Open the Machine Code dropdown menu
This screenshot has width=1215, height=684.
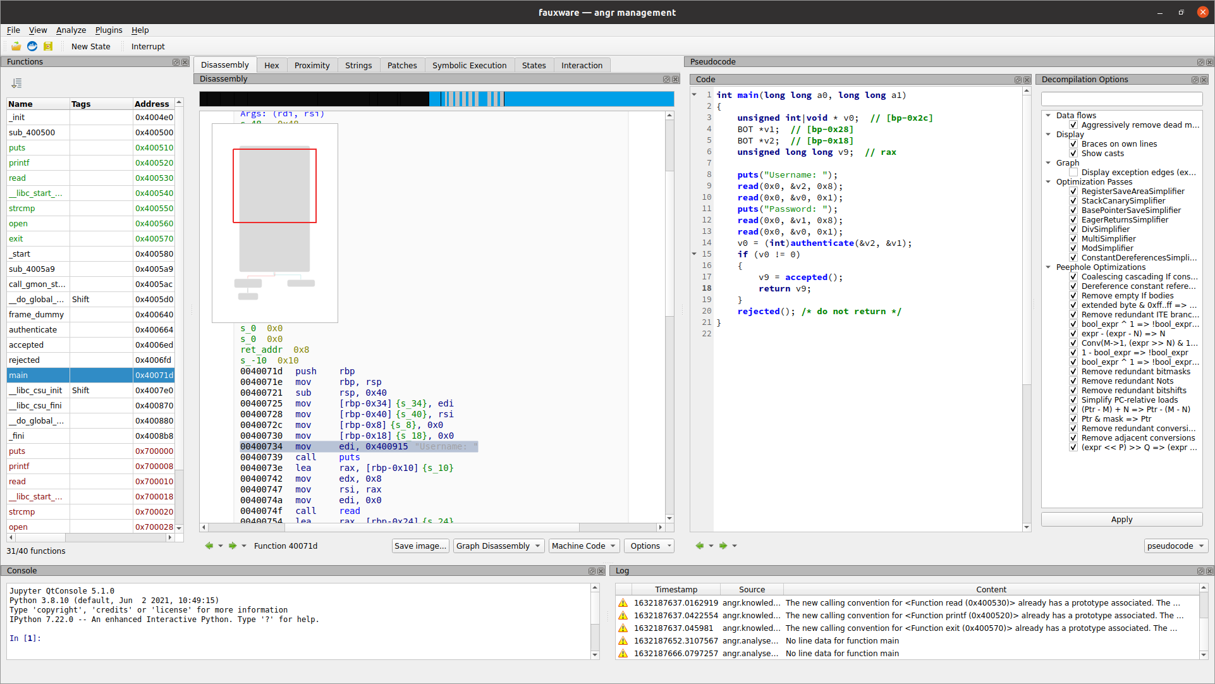tap(584, 546)
